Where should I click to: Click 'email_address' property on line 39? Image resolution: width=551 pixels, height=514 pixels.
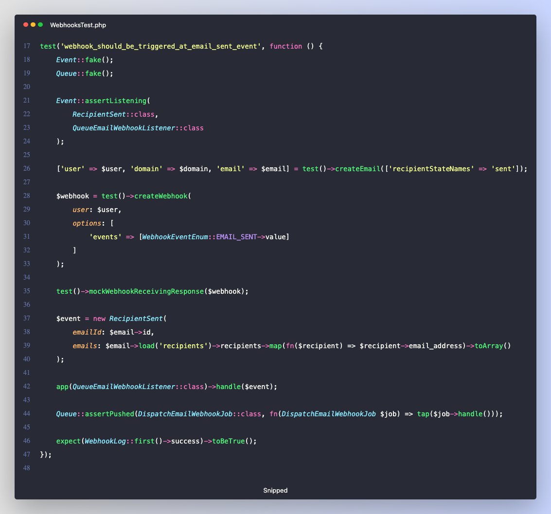pos(435,346)
